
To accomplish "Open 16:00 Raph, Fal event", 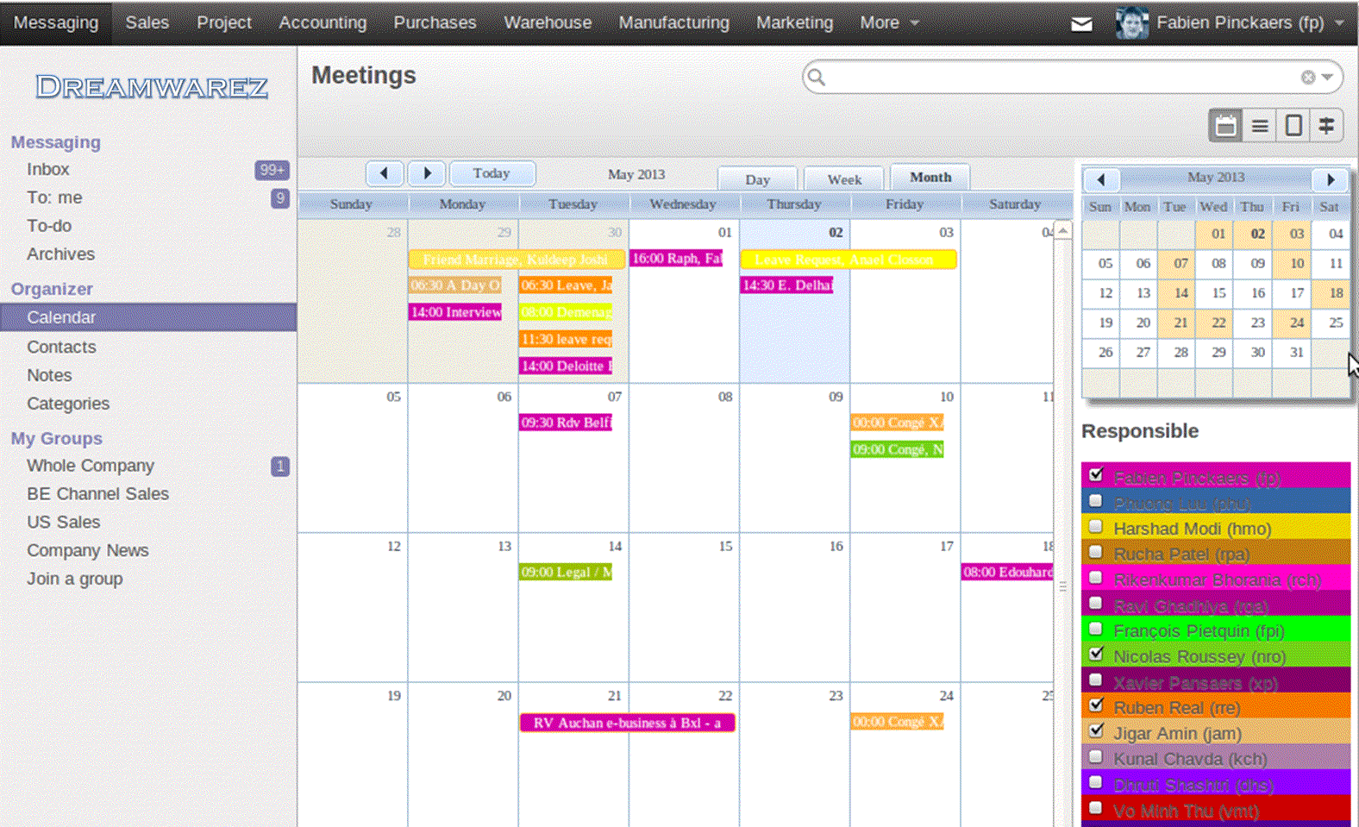I will pyautogui.click(x=676, y=259).
